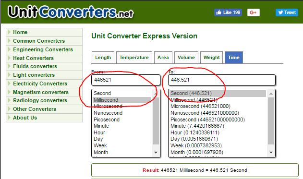
Task: Select Day in the From list
Action: (122, 139)
